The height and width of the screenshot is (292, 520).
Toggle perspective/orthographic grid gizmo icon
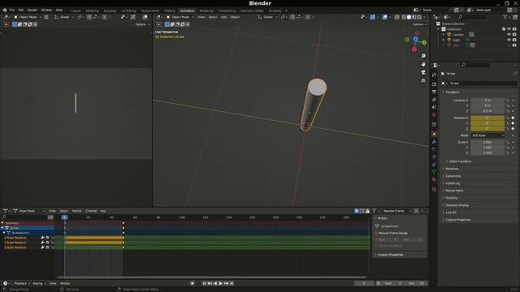pyautogui.click(x=423, y=80)
